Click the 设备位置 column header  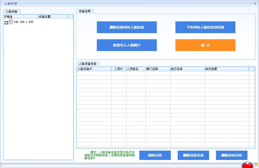52,17
